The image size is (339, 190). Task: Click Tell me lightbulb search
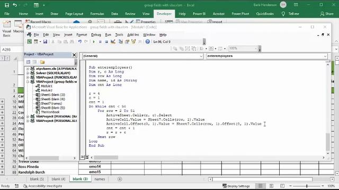coord(290,14)
